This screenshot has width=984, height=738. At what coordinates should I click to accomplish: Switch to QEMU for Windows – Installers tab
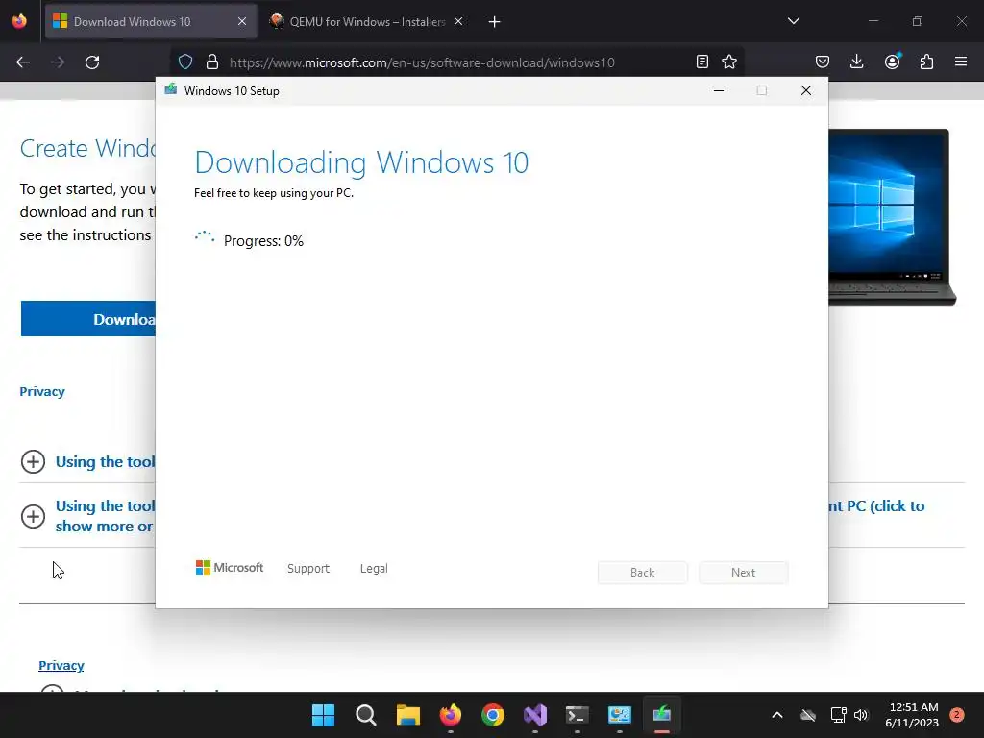pos(367,22)
